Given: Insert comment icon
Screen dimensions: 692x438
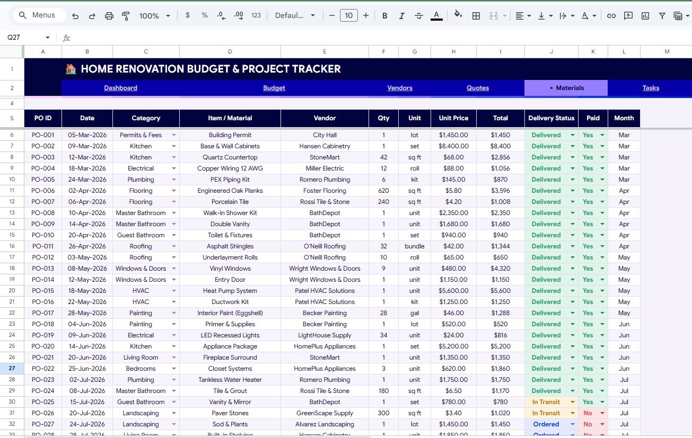Looking at the screenshot, I should [628, 16].
